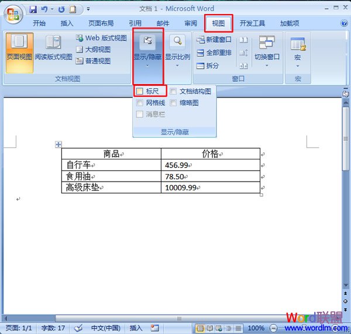Click next page double-arrow button
The width and height of the screenshot is (351, 334).
pos(345,309)
